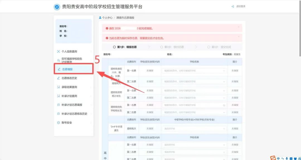
Task: Open 提前批双师班计划生 第二志愿 school dropdown
Action: [194, 98]
